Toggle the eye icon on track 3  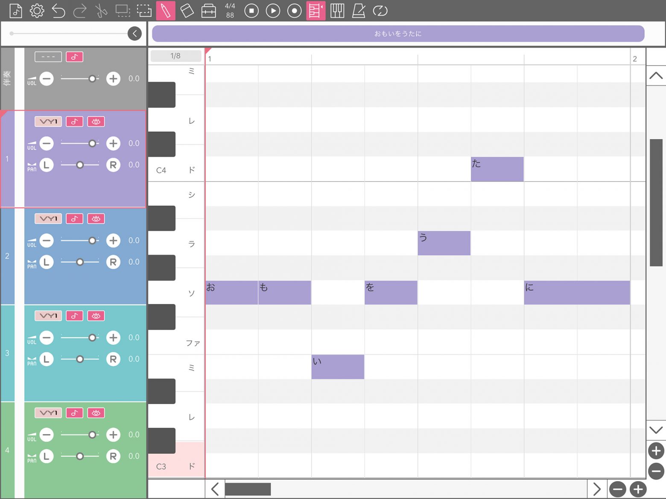click(96, 316)
